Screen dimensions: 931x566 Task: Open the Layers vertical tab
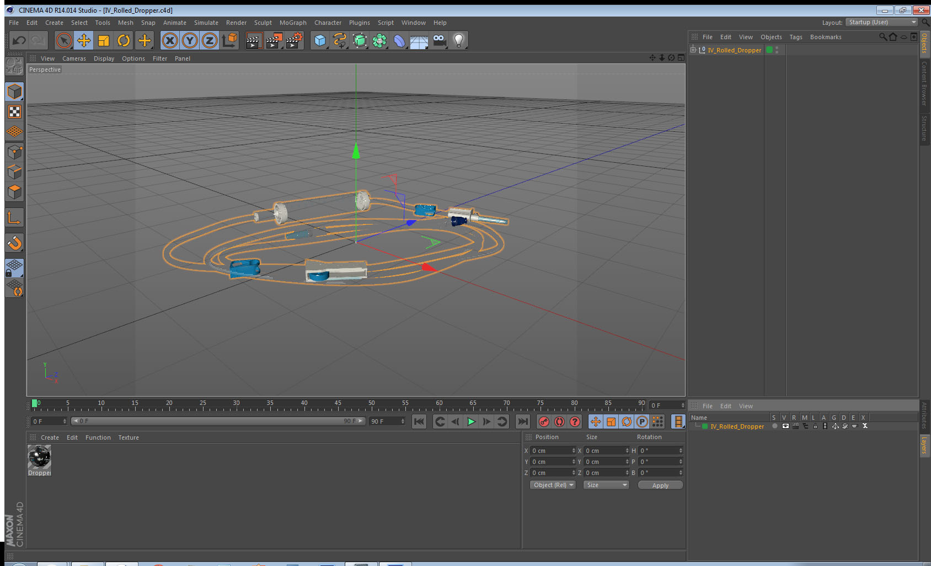coord(924,445)
